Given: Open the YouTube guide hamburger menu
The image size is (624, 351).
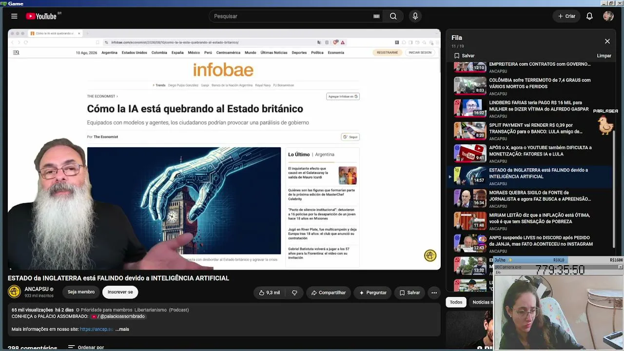Looking at the screenshot, I should (x=14, y=16).
